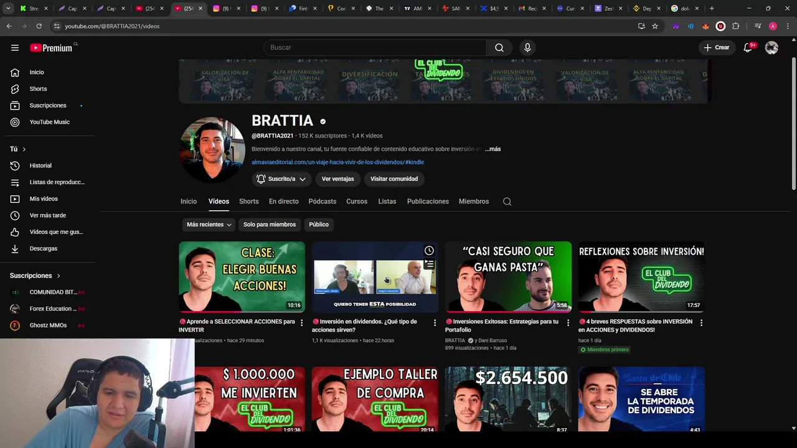The width and height of the screenshot is (797, 448).
Task: Open Suscripciones in the sidebar
Action: [47, 105]
